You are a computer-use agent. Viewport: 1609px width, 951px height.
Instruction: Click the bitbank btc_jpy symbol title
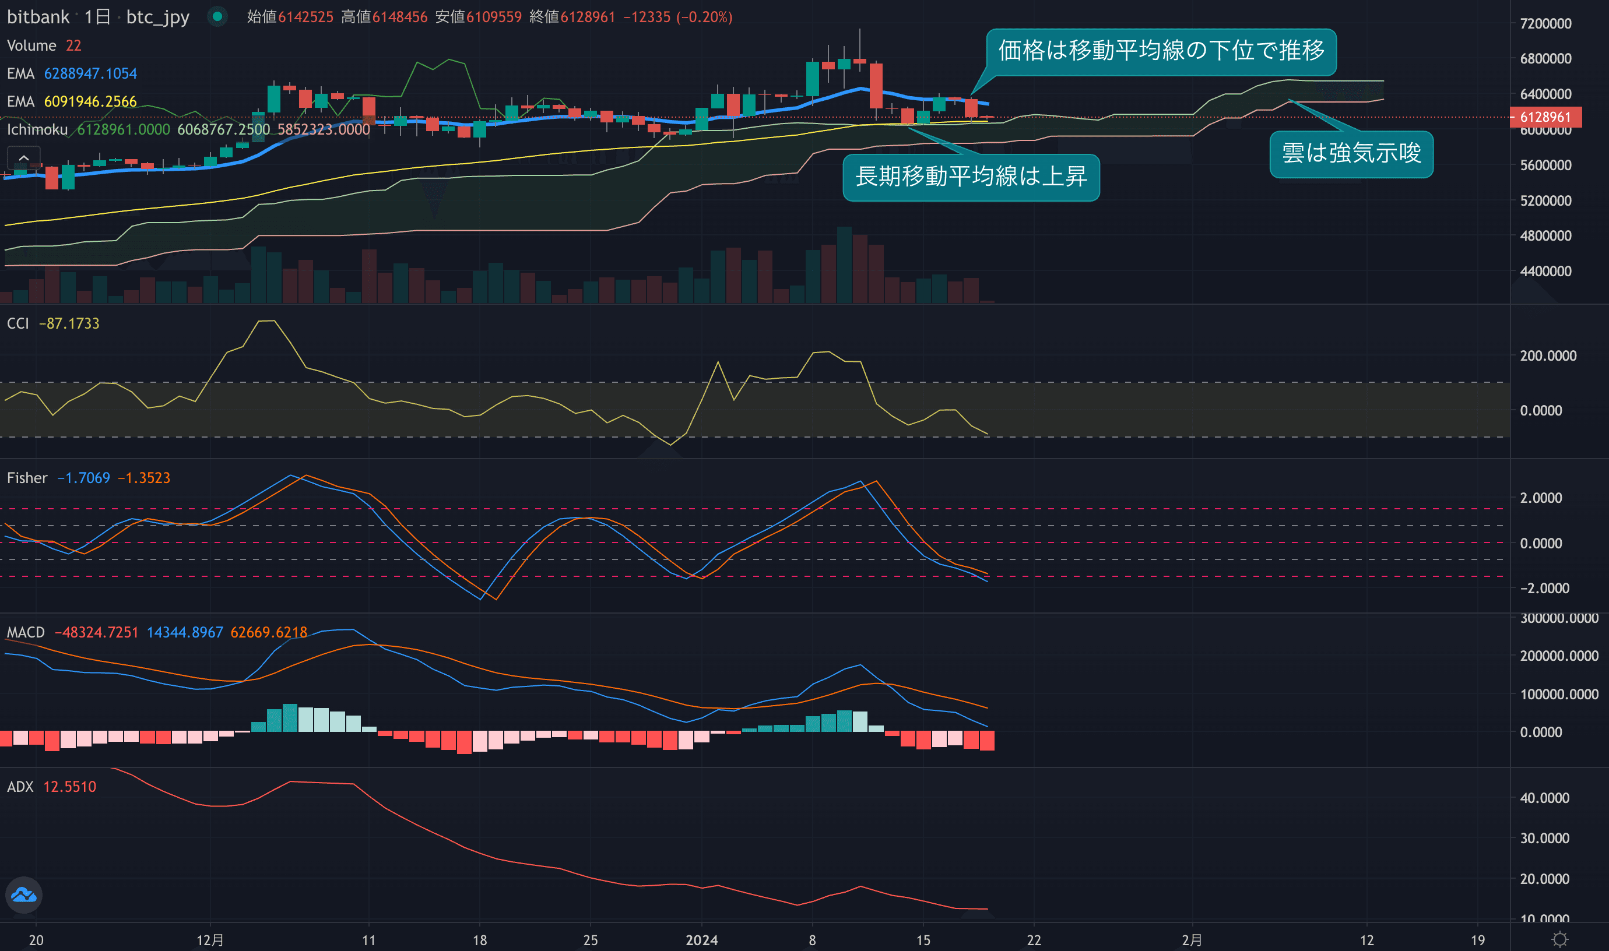(x=38, y=17)
